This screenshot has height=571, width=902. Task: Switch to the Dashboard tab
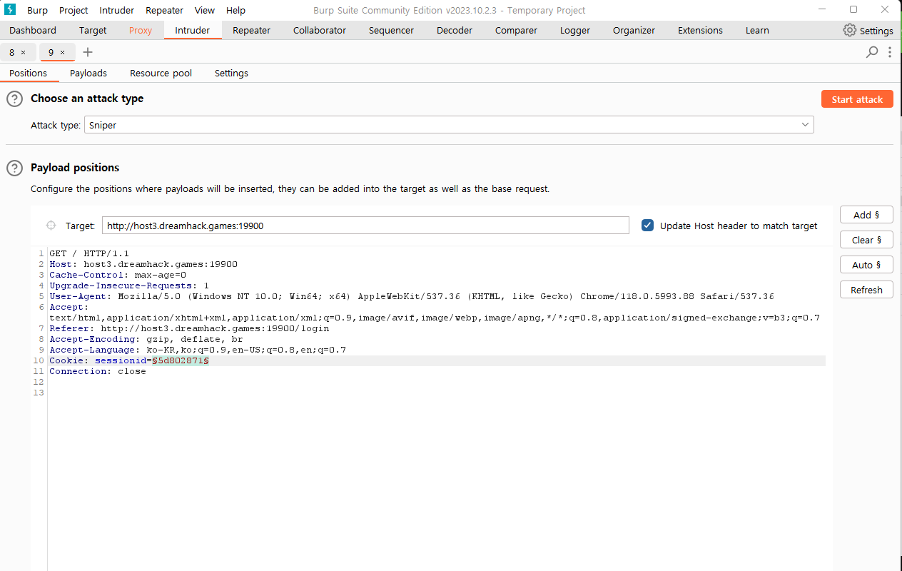pos(33,30)
